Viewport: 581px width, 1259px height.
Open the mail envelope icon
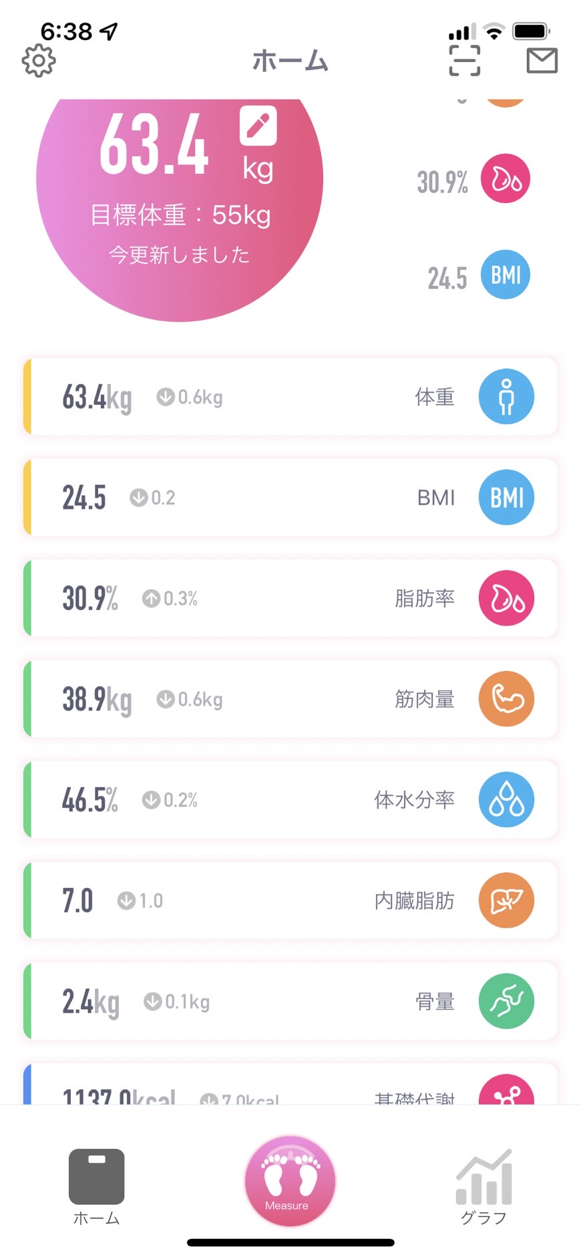click(542, 60)
